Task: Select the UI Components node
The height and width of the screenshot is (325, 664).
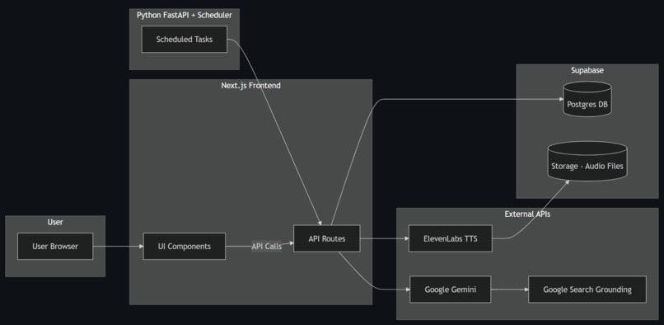Action: pyautogui.click(x=185, y=246)
